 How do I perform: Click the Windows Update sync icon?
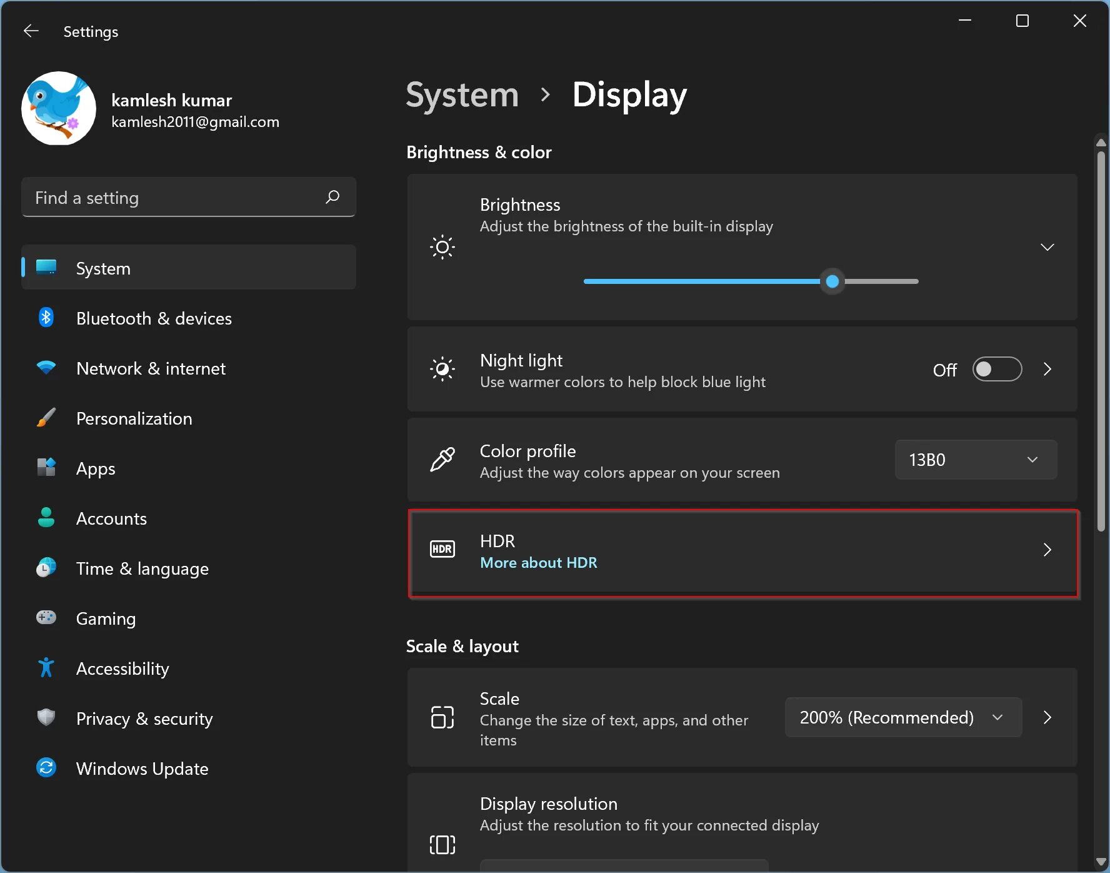(x=46, y=768)
